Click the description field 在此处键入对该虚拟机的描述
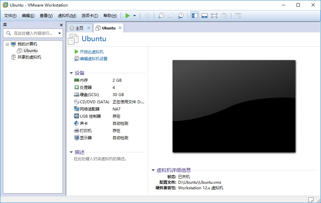The width and height of the screenshot is (321, 203). coord(100,159)
